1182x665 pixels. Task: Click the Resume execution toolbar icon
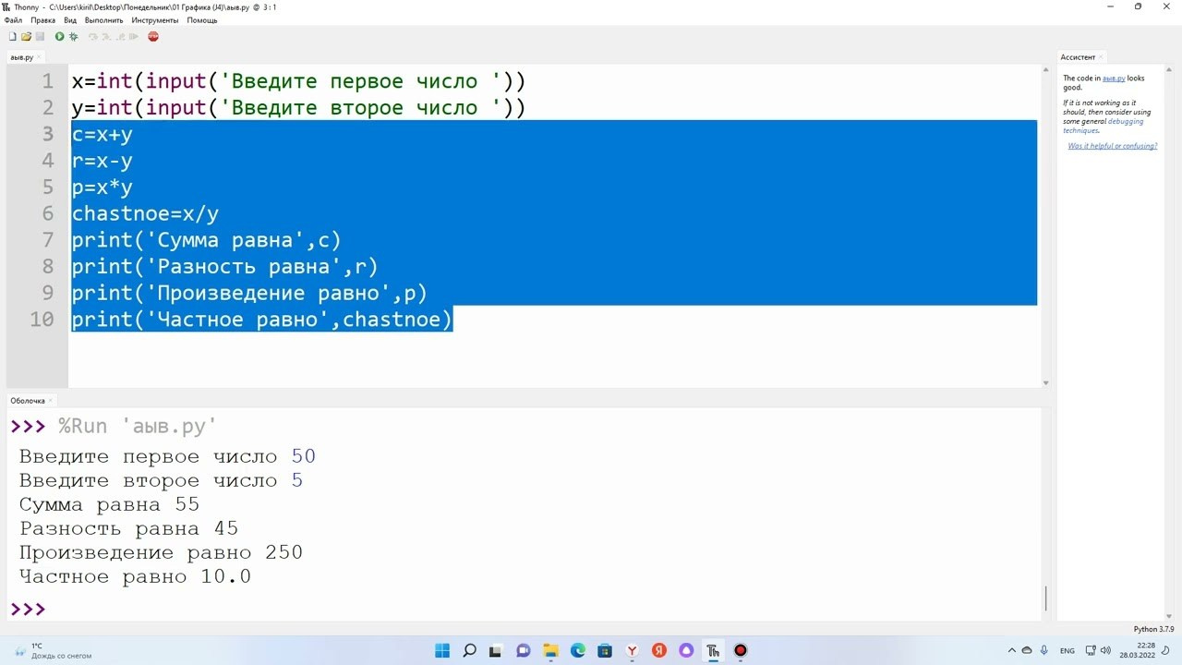tap(134, 37)
